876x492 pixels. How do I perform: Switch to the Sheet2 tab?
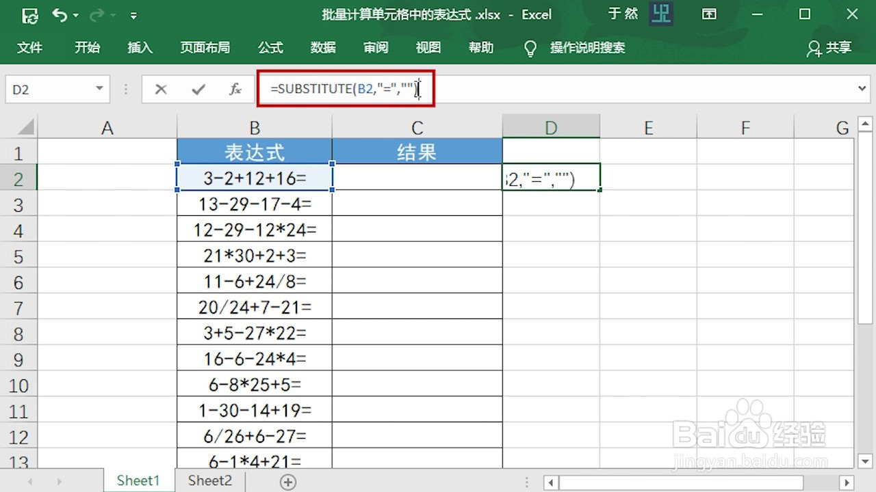coord(209,480)
